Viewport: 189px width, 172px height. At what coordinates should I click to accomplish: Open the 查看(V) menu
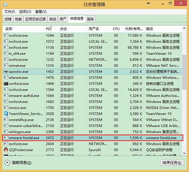[41, 12]
